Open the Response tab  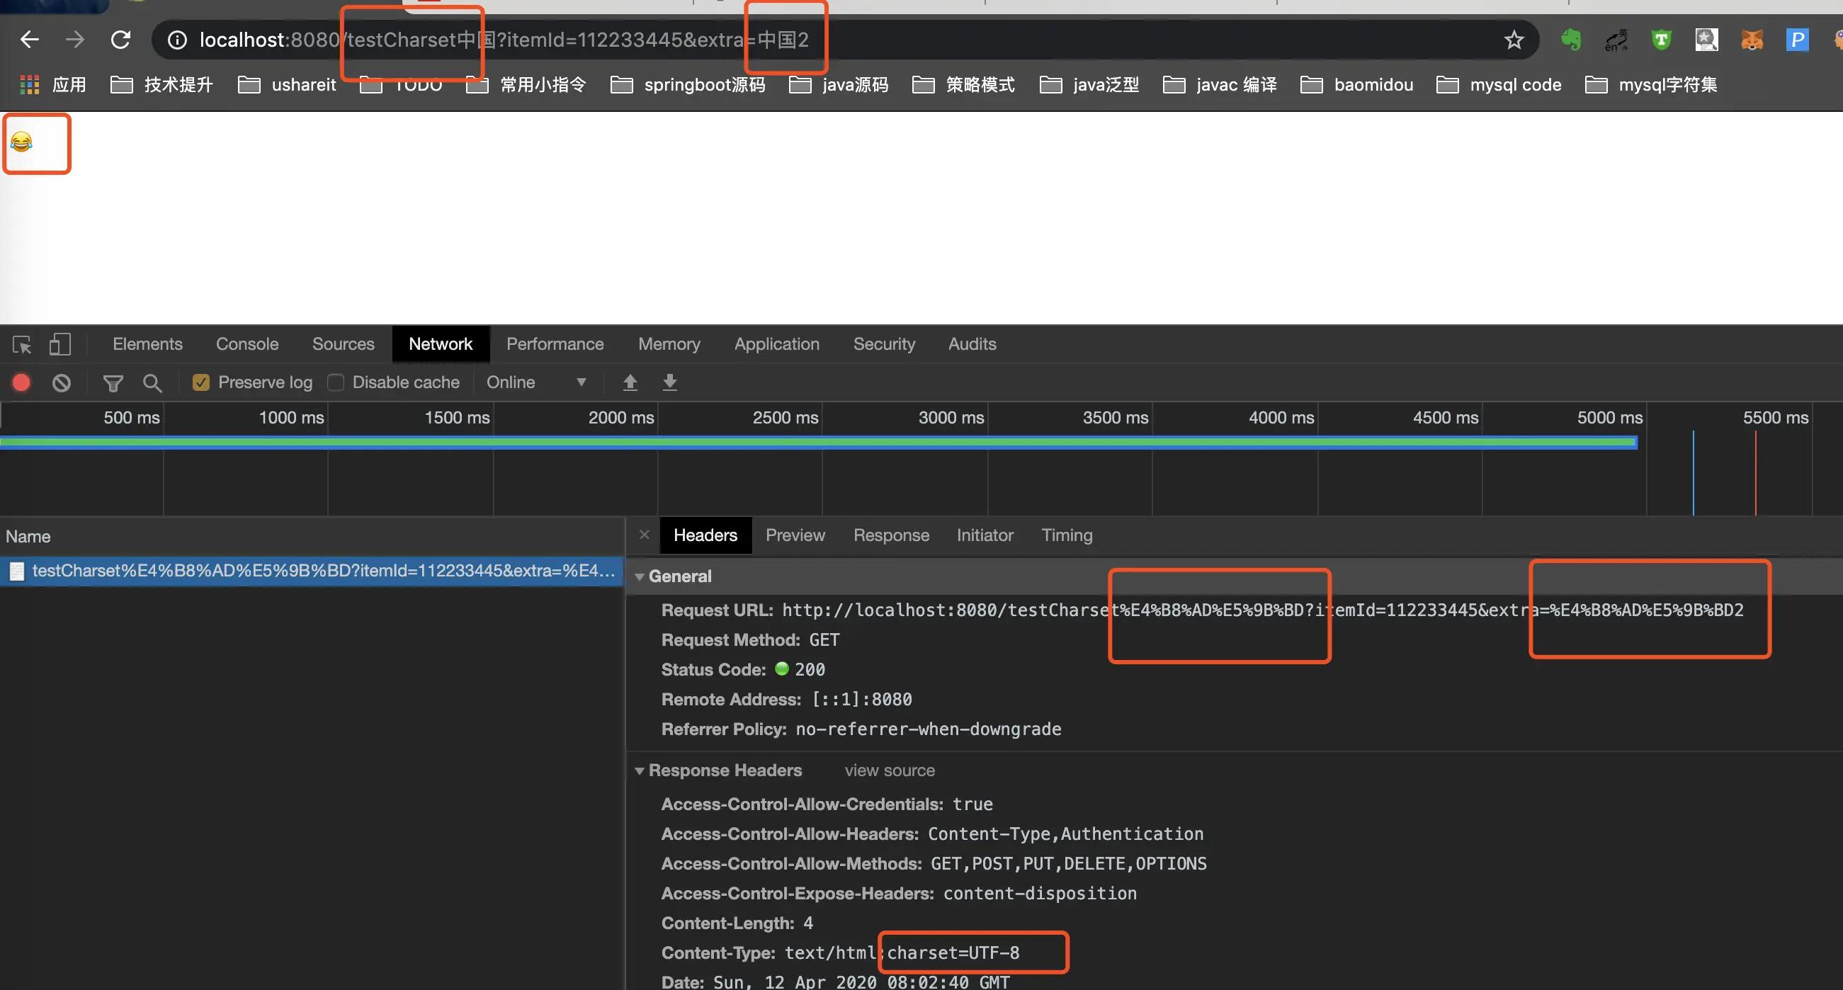tap(891, 535)
